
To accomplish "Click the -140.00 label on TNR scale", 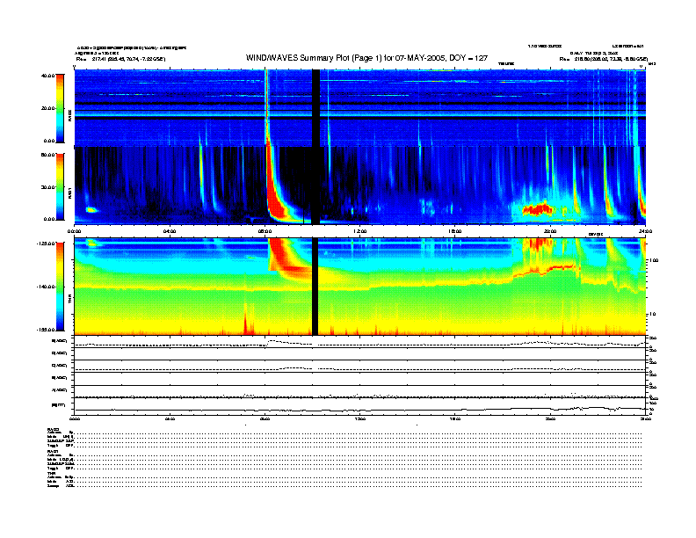I will [x=46, y=287].
